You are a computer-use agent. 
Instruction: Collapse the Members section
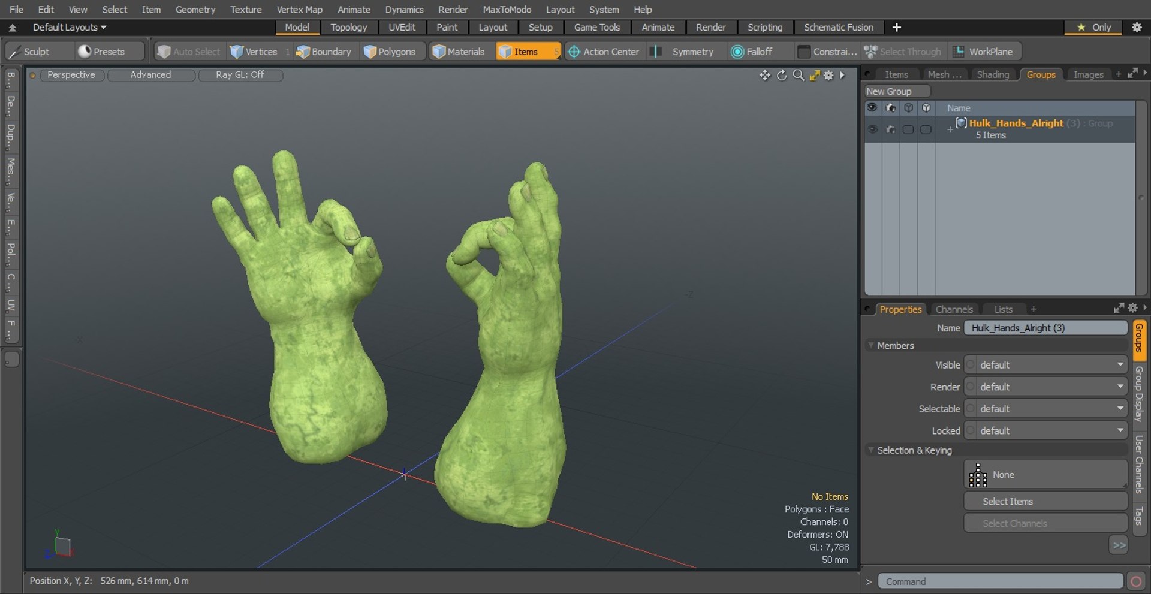[x=871, y=346]
